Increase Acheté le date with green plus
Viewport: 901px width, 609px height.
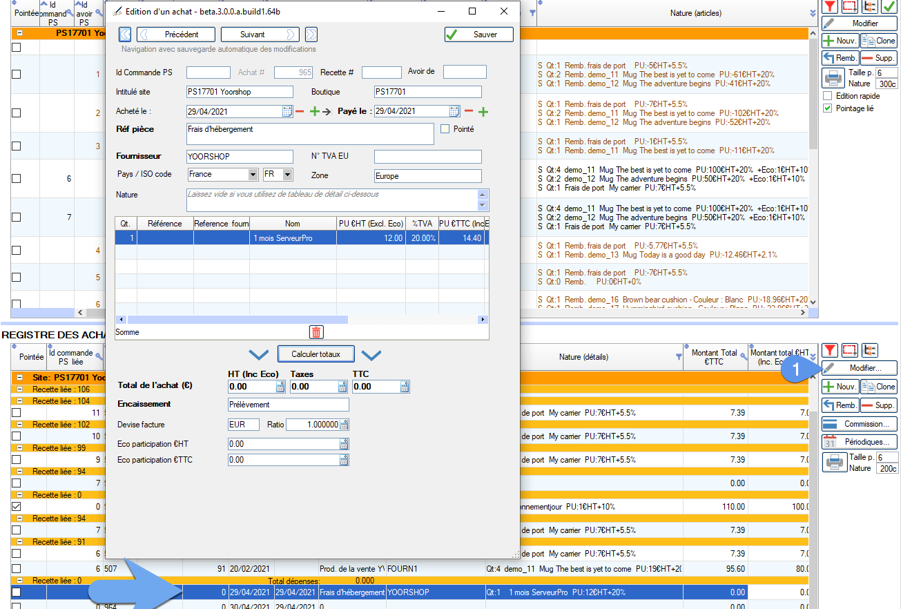(315, 112)
